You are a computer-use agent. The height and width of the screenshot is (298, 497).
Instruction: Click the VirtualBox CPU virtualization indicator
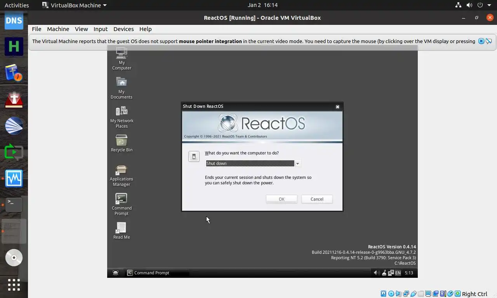pyautogui.click(x=443, y=294)
